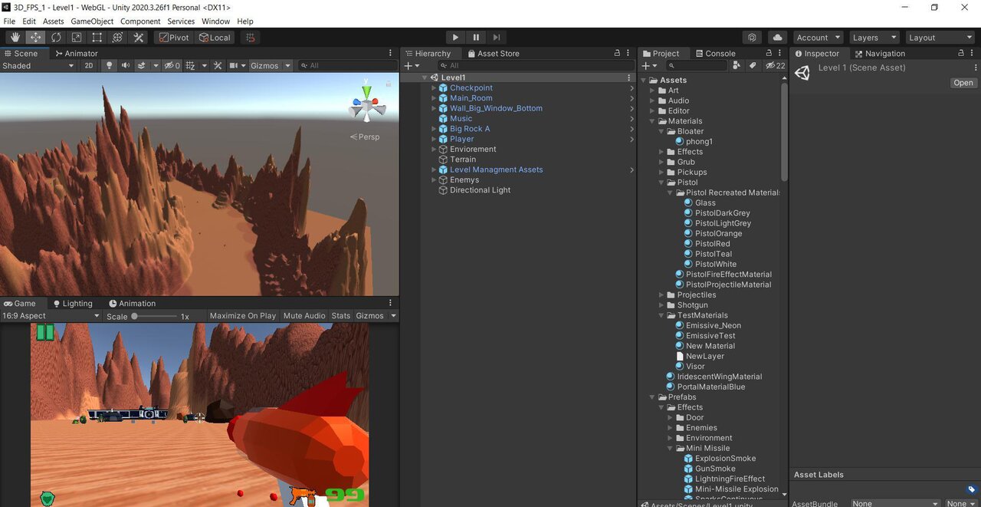This screenshot has width=981, height=507.
Task: Adjust the Game view Scale slider
Action: pyautogui.click(x=135, y=316)
